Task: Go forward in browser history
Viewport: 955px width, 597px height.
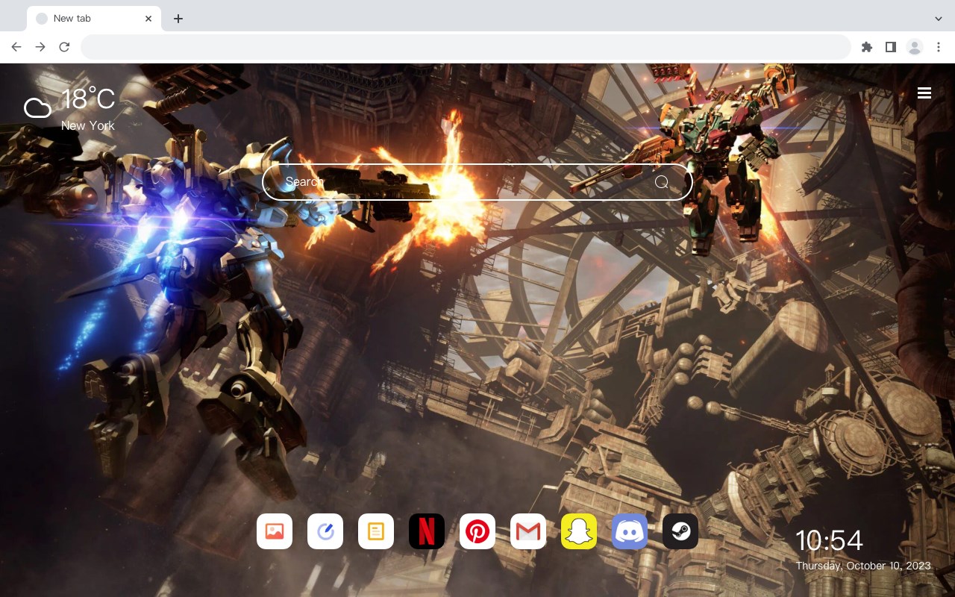Action: [x=40, y=47]
